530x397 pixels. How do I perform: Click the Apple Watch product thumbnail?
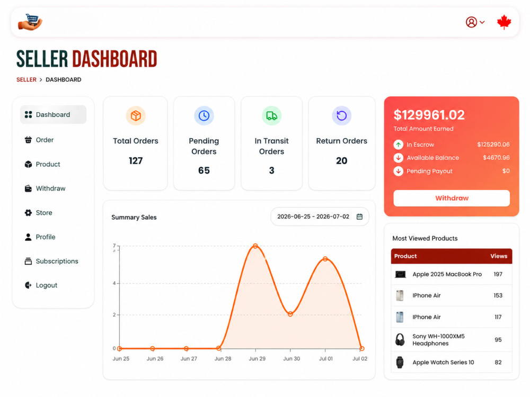[x=400, y=363]
